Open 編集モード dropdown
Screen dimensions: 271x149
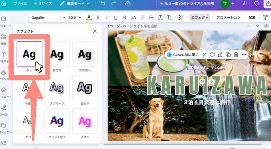(75, 4)
